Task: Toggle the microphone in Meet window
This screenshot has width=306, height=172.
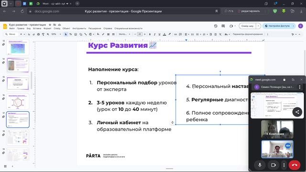Action: click(260, 165)
